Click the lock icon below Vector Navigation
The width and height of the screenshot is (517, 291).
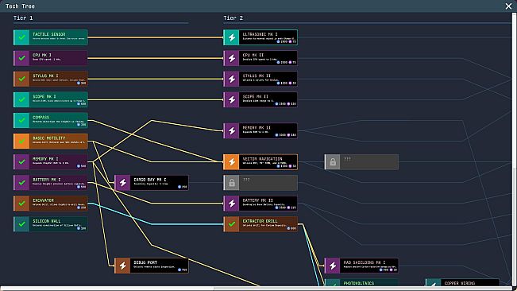click(x=232, y=182)
